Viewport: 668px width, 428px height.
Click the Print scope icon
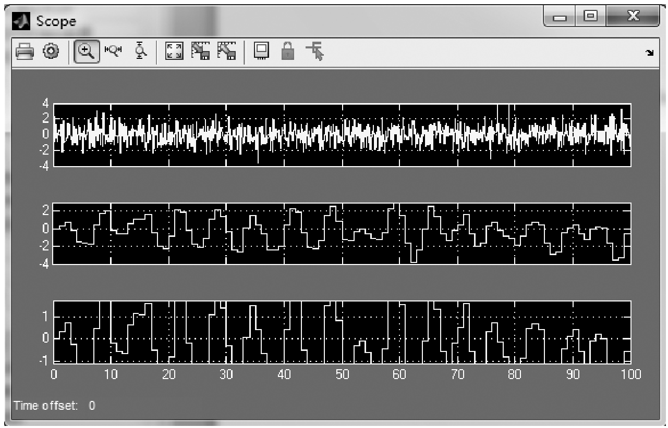coord(24,52)
